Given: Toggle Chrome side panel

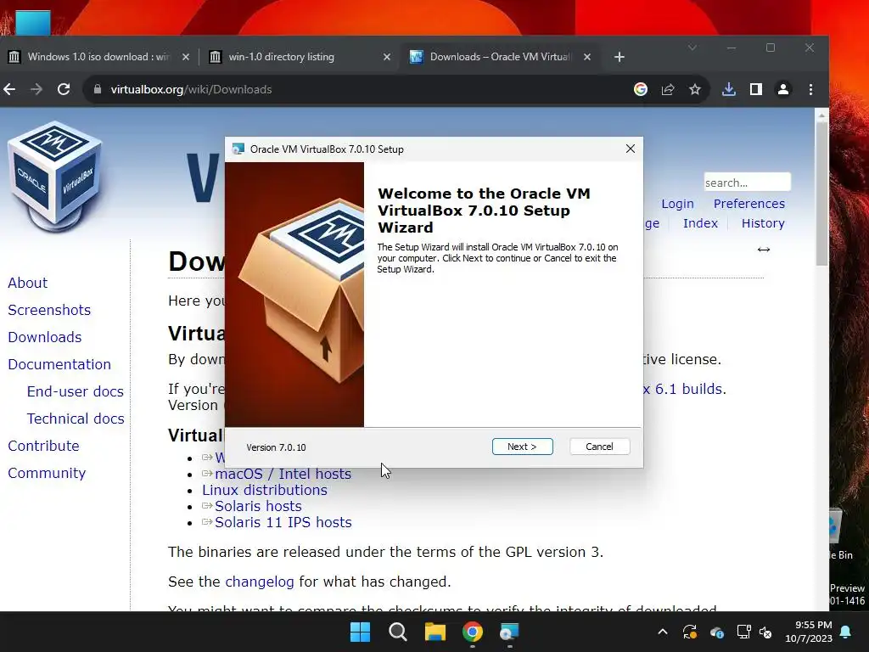Looking at the screenshot, I should point(756,89).
